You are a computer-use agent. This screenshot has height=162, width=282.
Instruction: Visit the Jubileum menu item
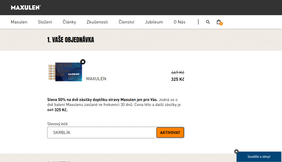[x=154, y=22]
